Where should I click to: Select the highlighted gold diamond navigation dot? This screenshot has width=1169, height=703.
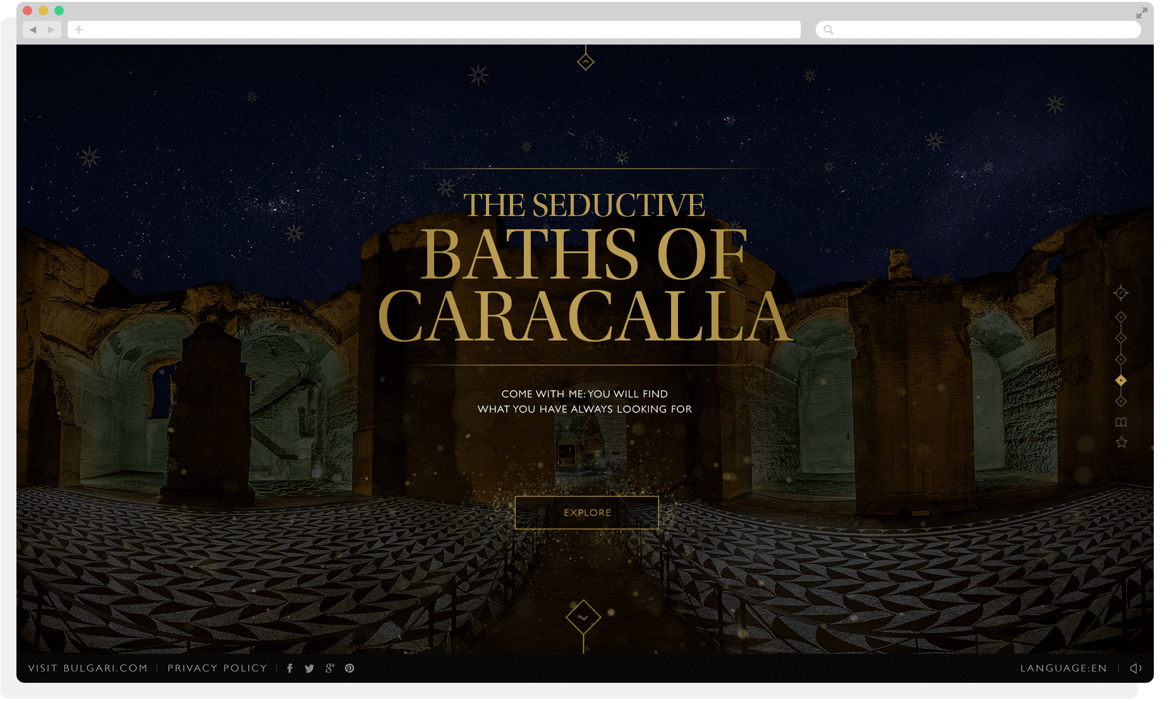click(1120, 380)
